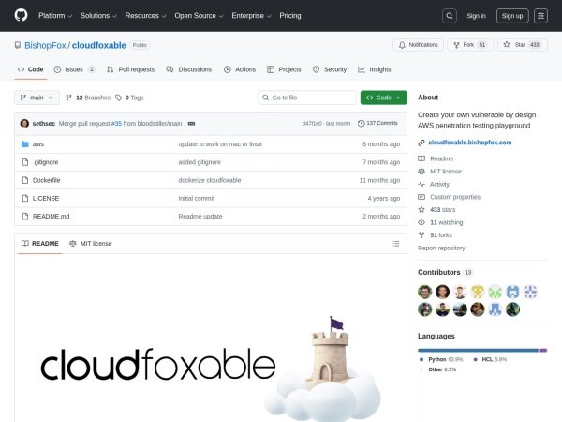Focus the Go to file search field
562x422 pixels.
tap(307, 98)
